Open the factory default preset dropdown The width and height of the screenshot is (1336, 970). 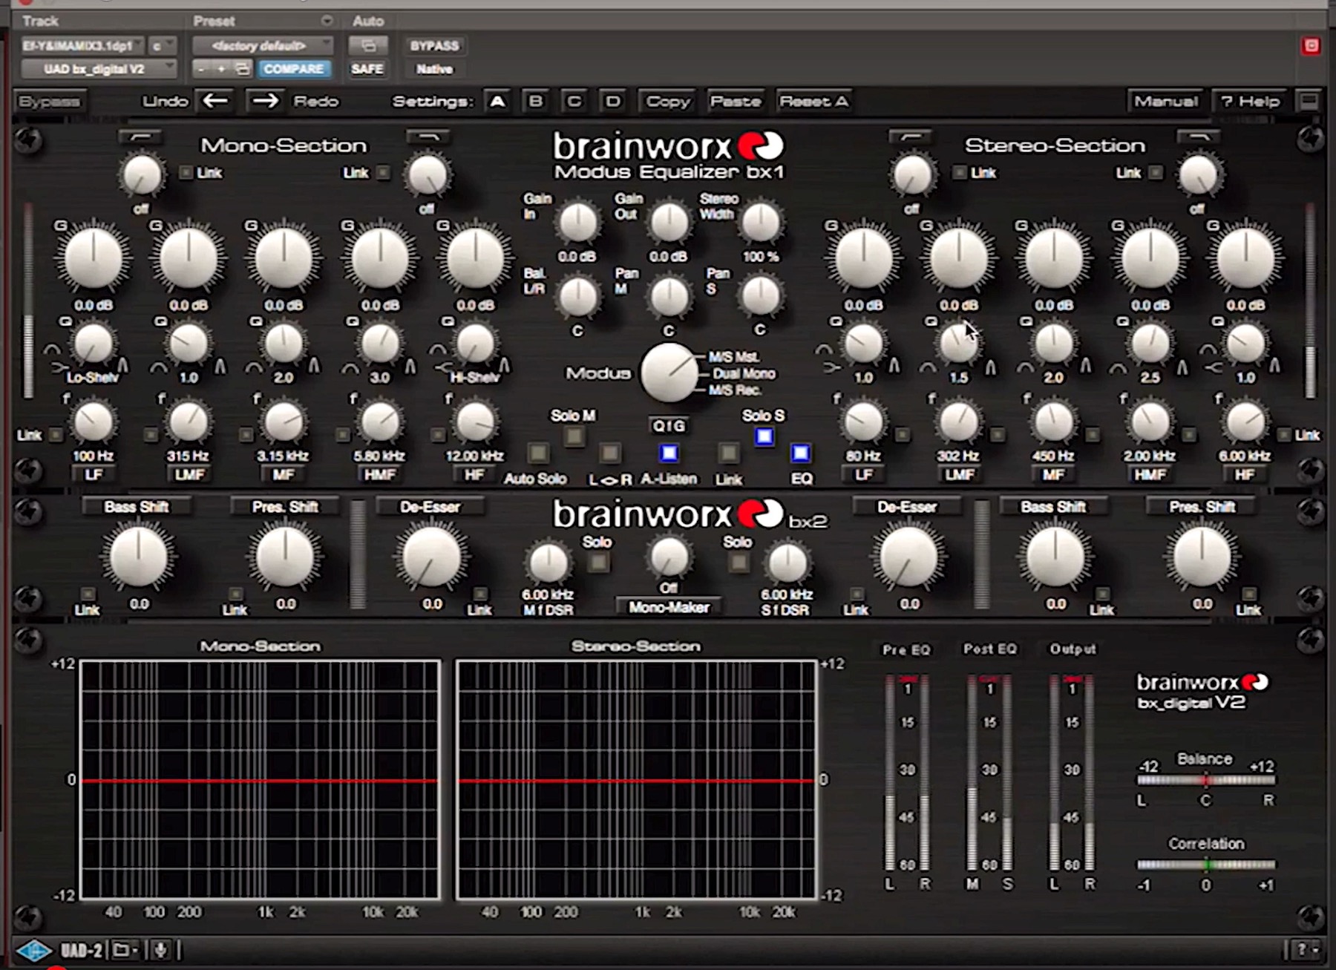tap(262, 46)
